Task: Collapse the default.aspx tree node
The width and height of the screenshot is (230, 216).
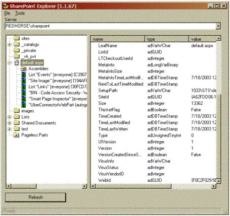Action: (x=10, y=63)
